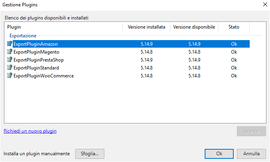
Task: Click the Ok status of ExportPluginAmazon
Action: [x=234, y=44]
